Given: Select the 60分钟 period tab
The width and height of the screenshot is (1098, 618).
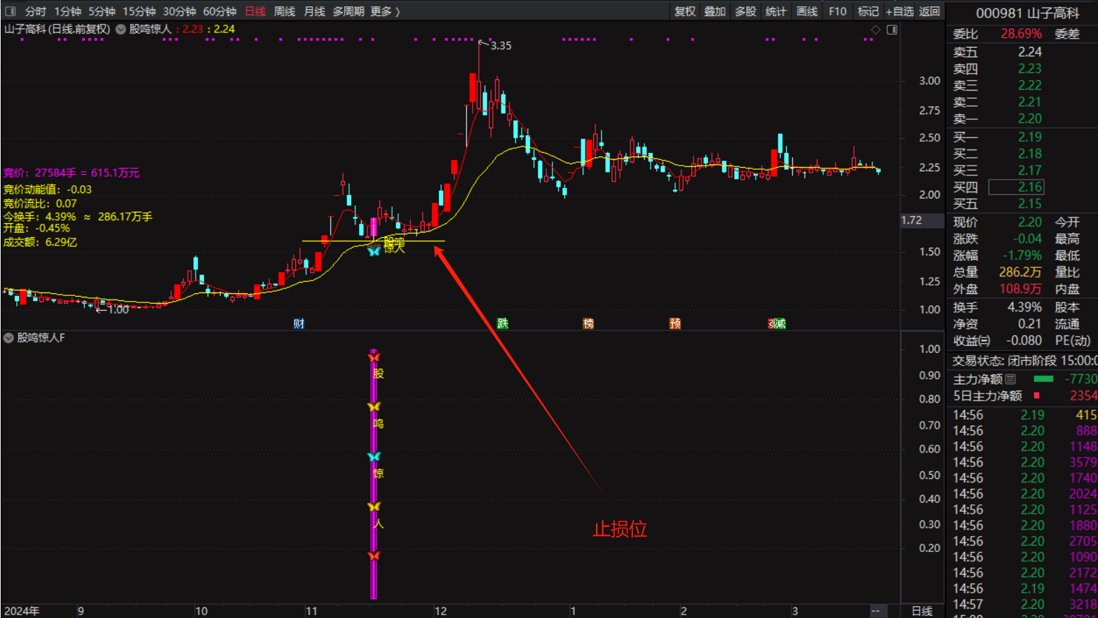Looking at the screenshot, I should (x=219, y=11).
